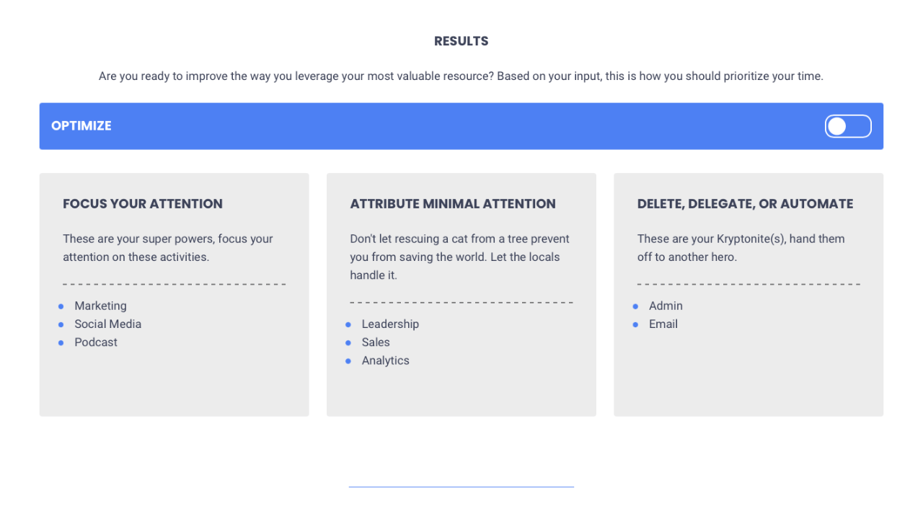Select the Social Media list item
Image resolution: width=923 pixels, height=519 pixels.
click(x=107, y=324)
